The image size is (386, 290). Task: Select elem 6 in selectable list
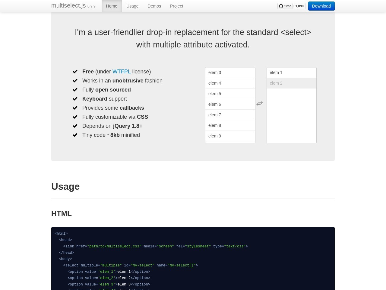(x=230, y=104)
